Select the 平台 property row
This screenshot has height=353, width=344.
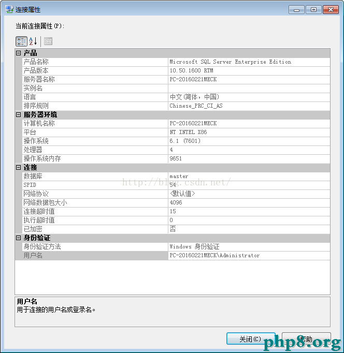click(x=176, y=132)
